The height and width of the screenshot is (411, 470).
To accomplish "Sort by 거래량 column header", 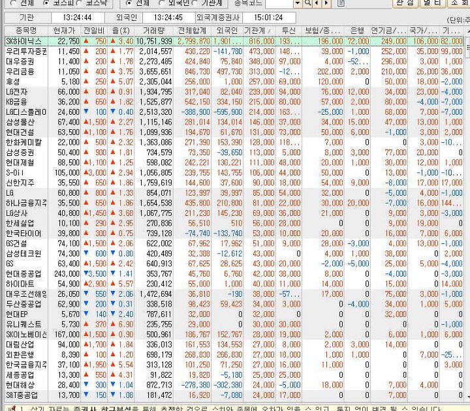I will pos(153,31).
